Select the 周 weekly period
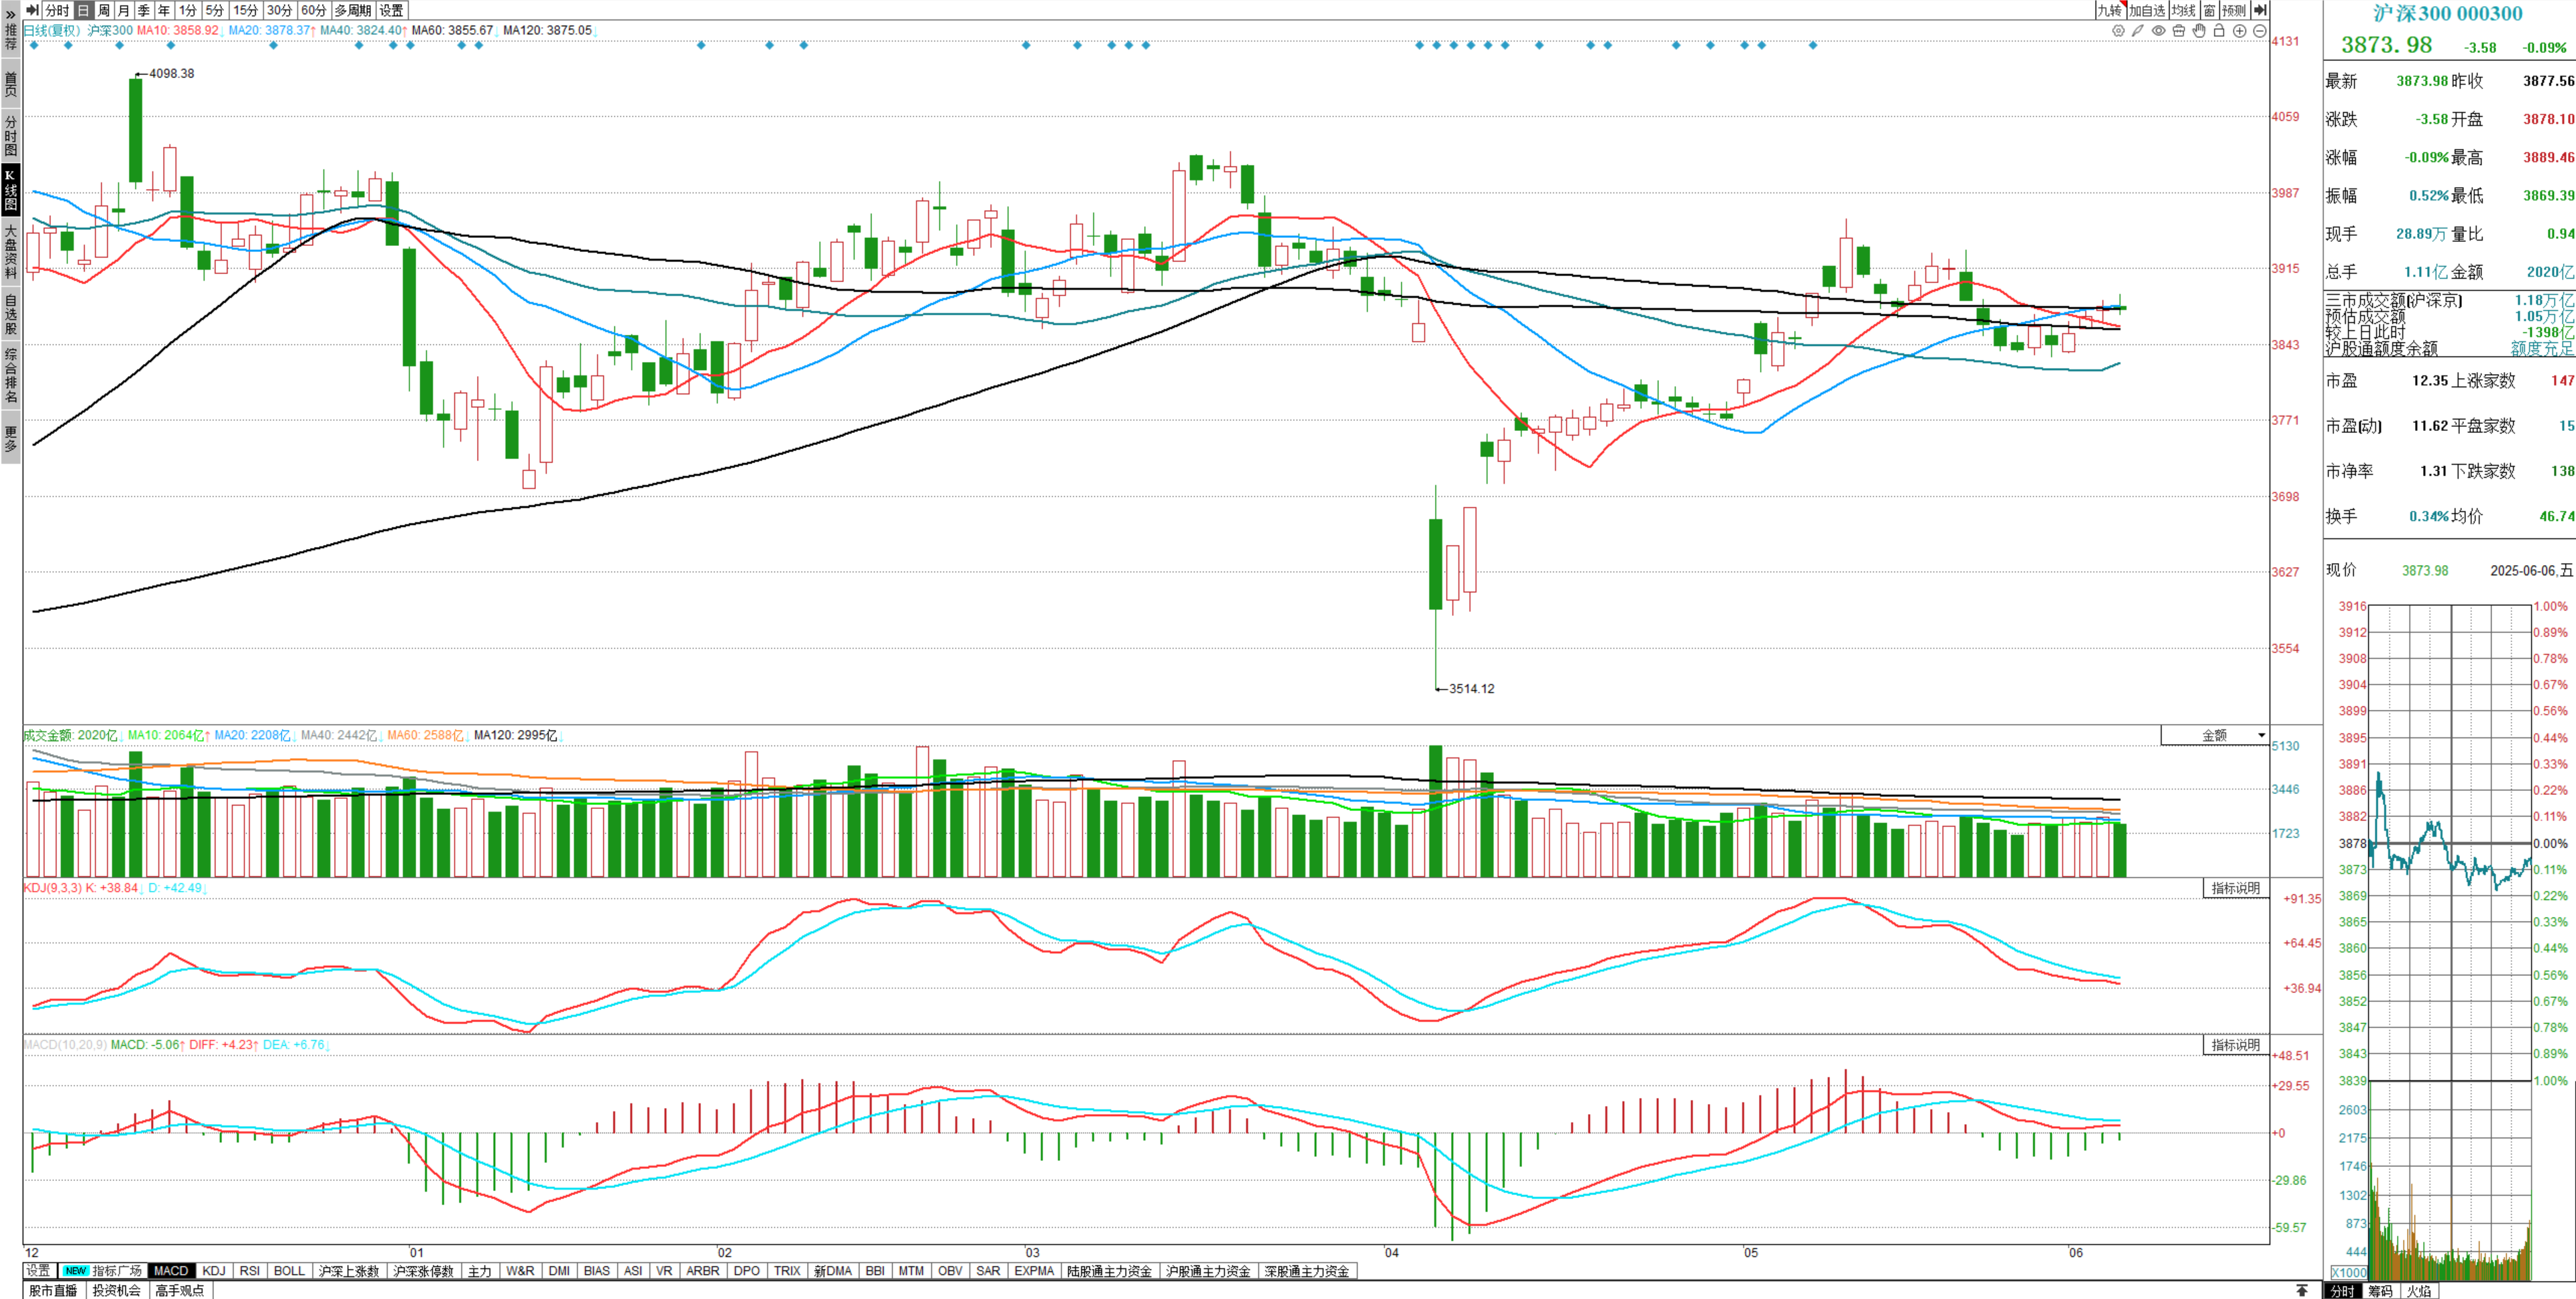The width and height of the screenshot is (2576, 1299). pos(103,10)
